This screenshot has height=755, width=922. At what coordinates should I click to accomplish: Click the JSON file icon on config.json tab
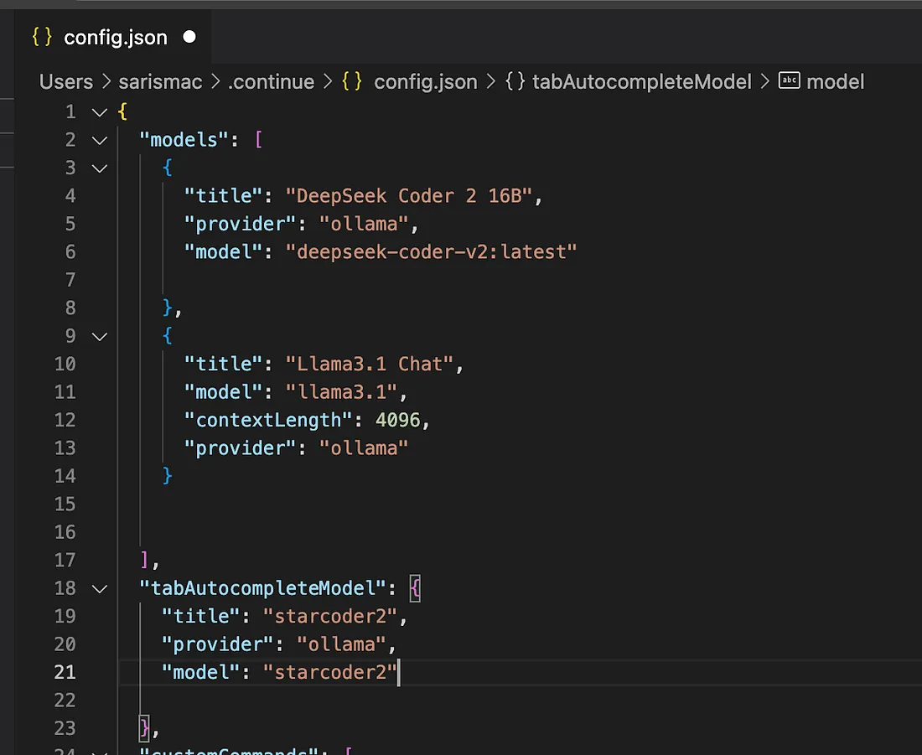(x=40, y=37)
